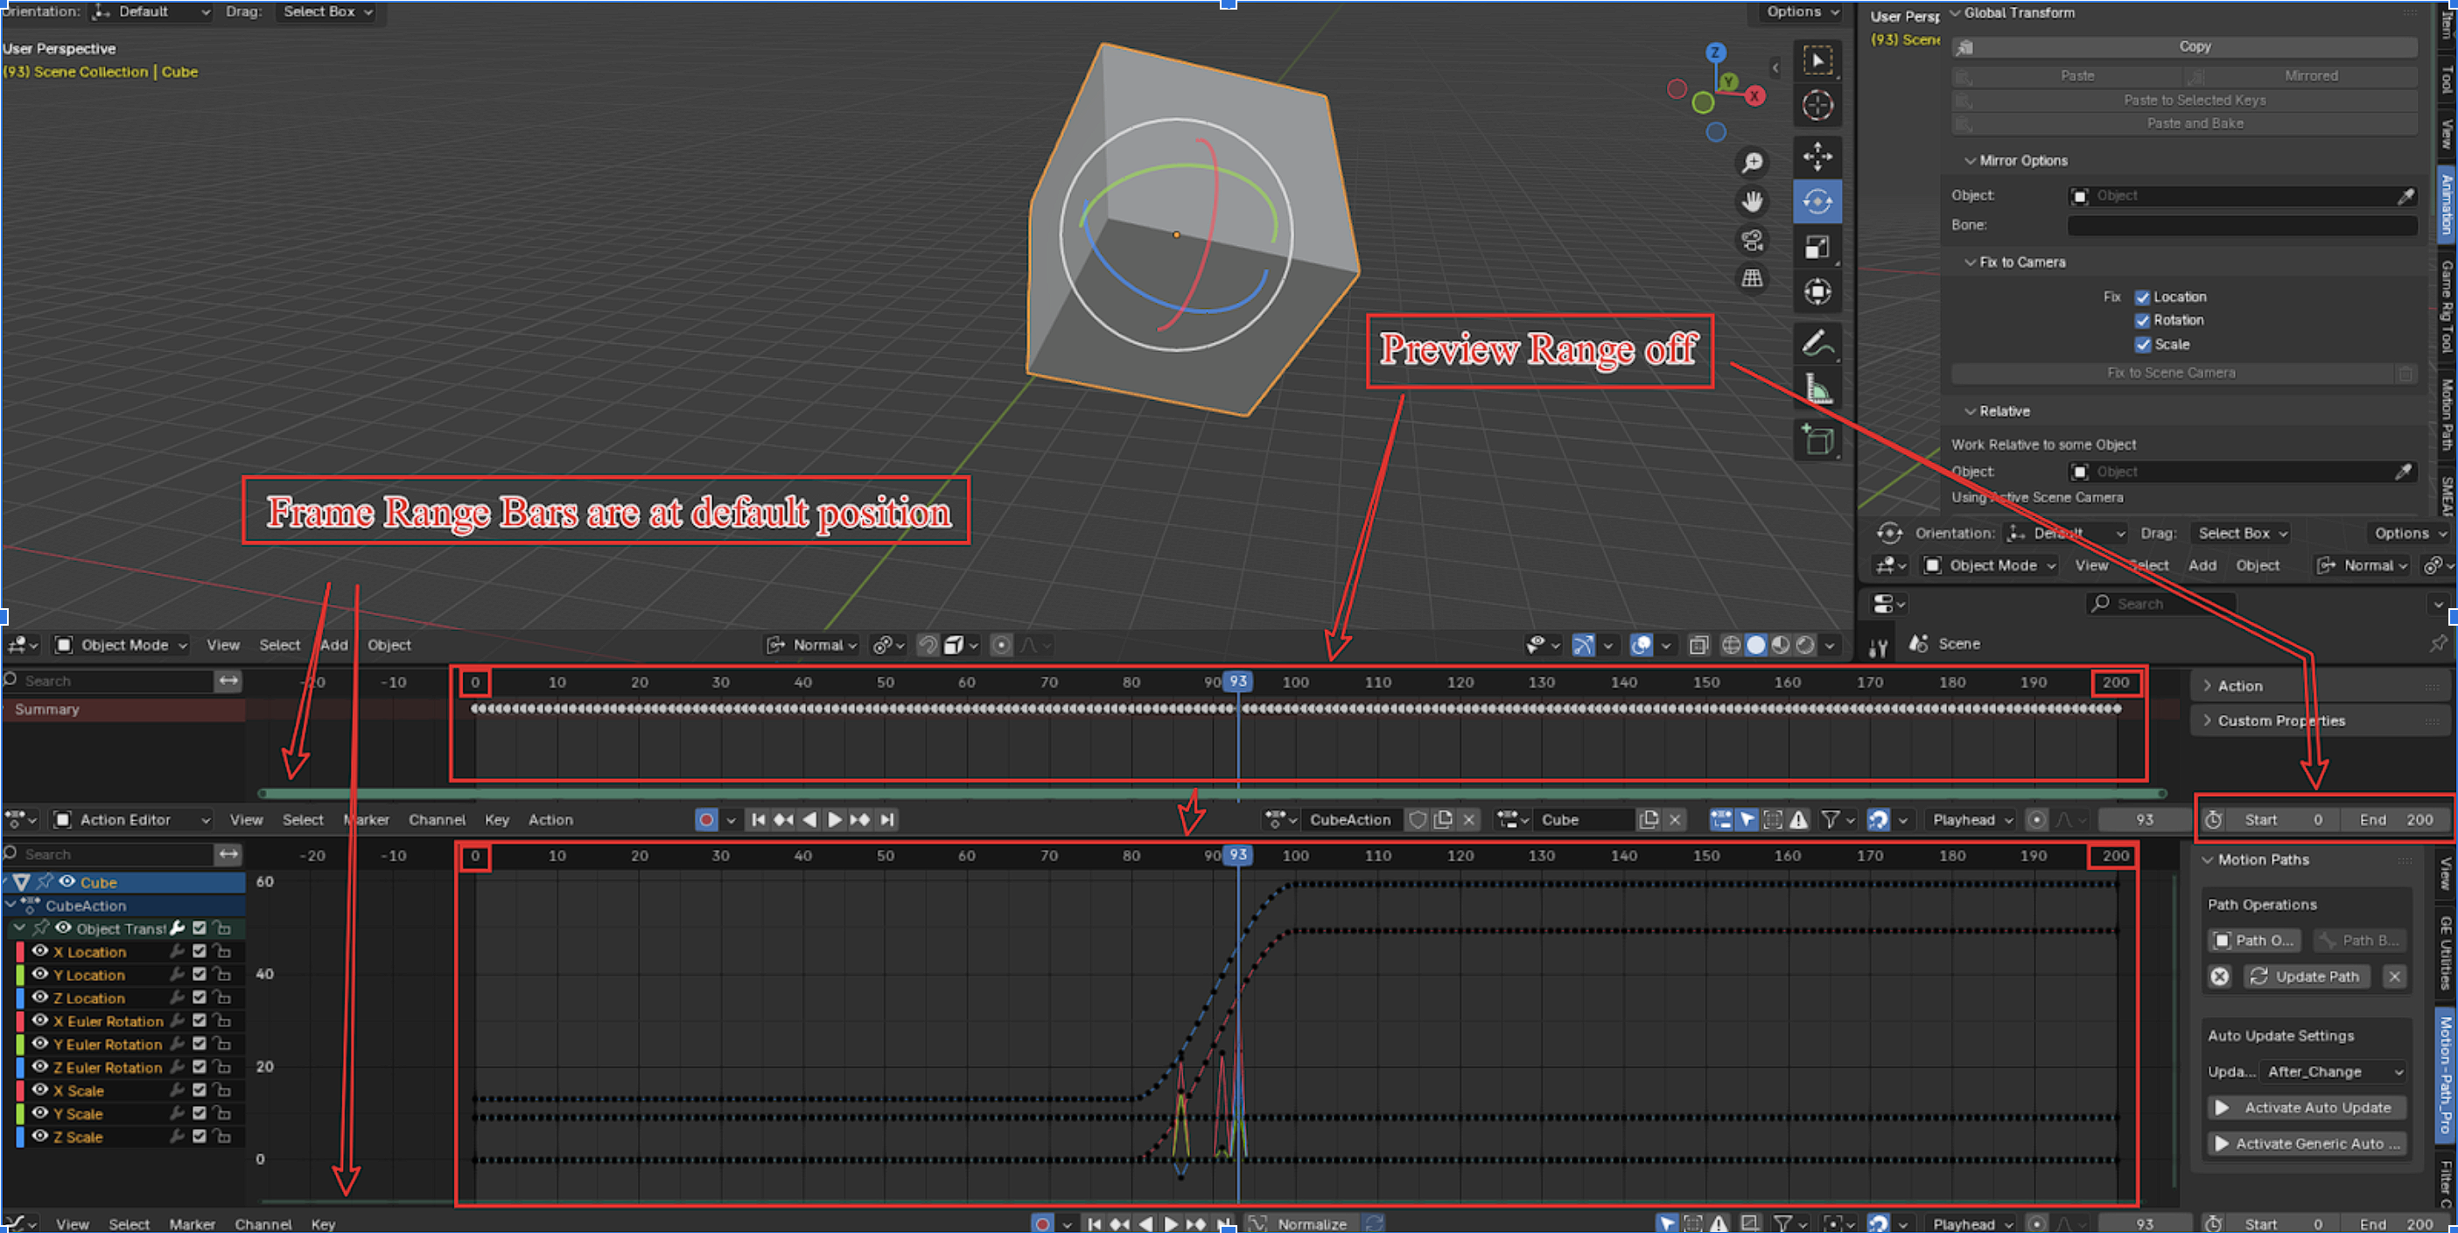Open Action Editor mode dropdown
This screenshot has width=2458, height=1233.
point(131,820)
